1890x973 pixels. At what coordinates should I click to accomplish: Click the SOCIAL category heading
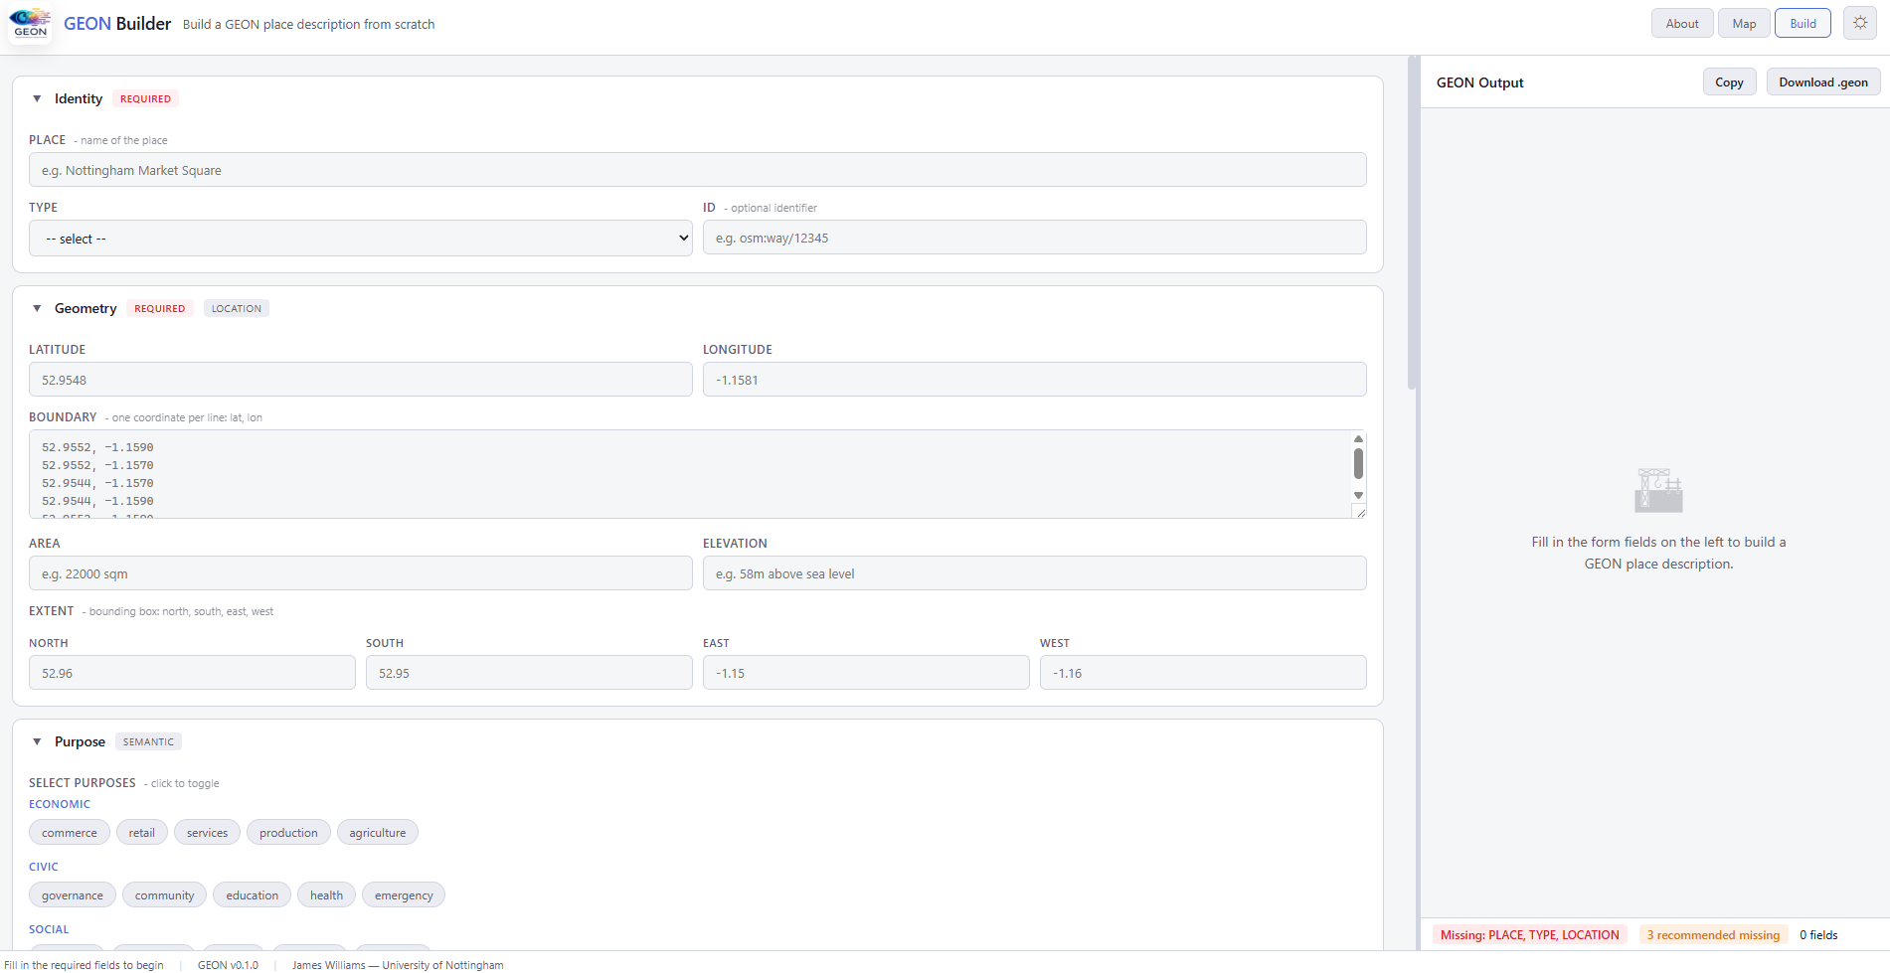(x=49, y=929)
